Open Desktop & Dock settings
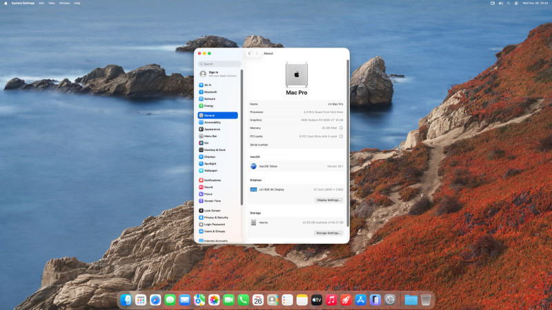 [x=217, y=149]
